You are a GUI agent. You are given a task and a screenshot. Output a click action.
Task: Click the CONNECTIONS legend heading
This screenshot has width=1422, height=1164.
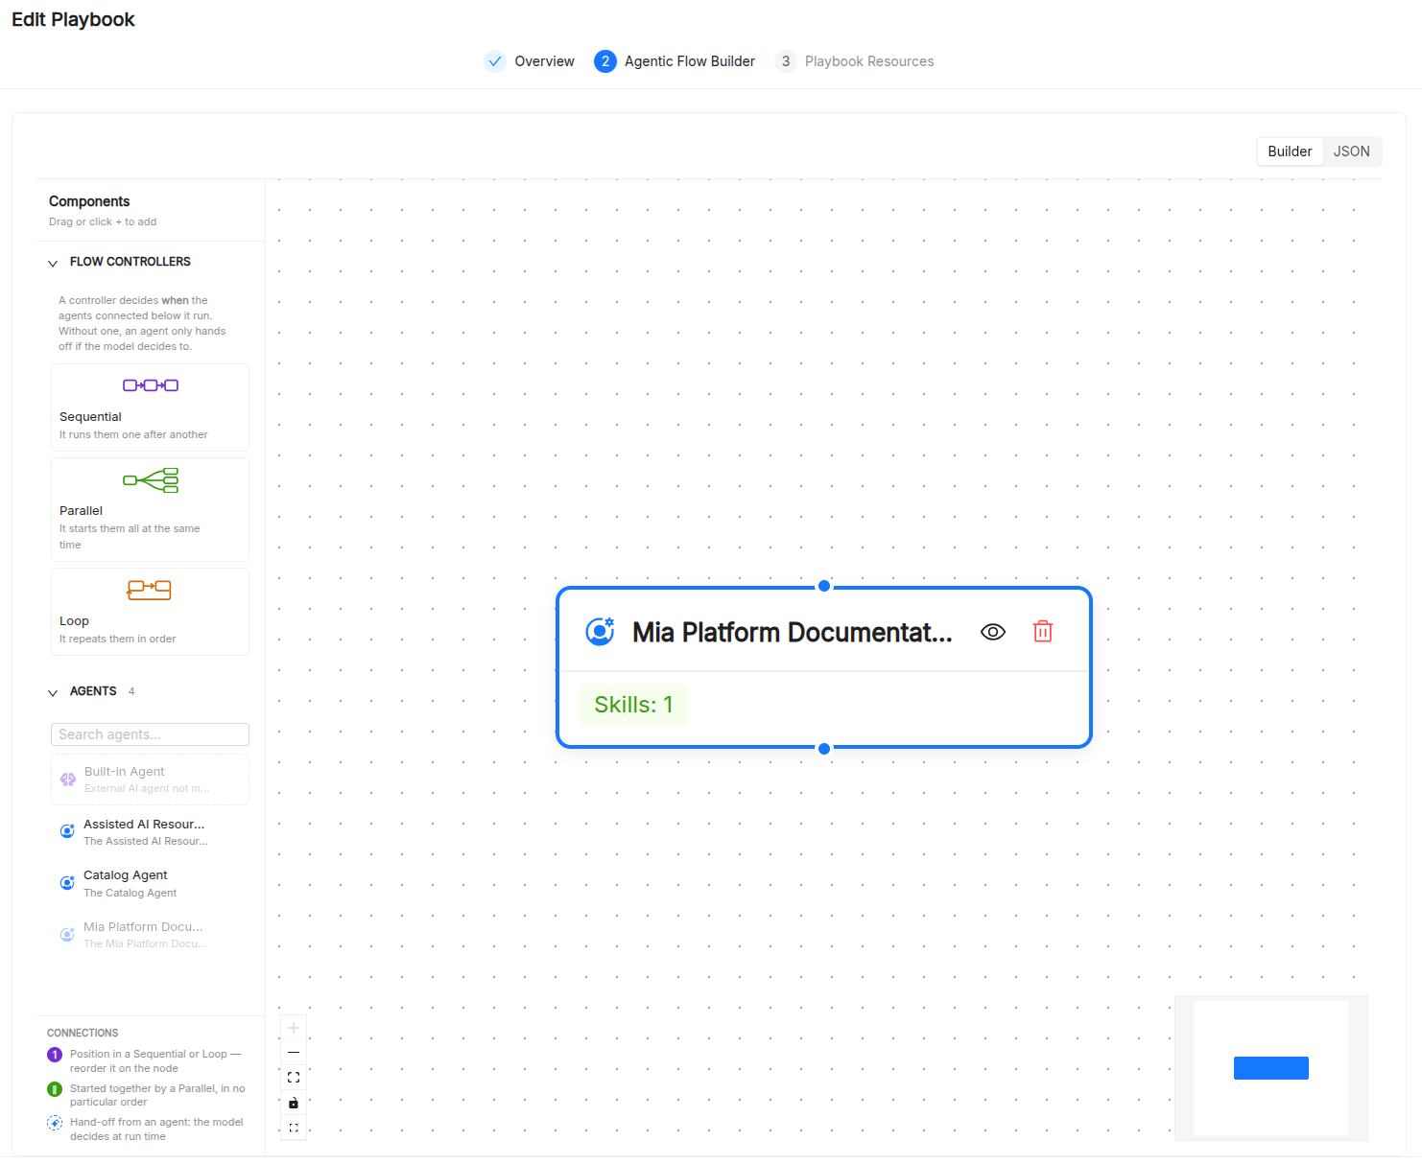pyautogui.click(x=83, y=1033)
